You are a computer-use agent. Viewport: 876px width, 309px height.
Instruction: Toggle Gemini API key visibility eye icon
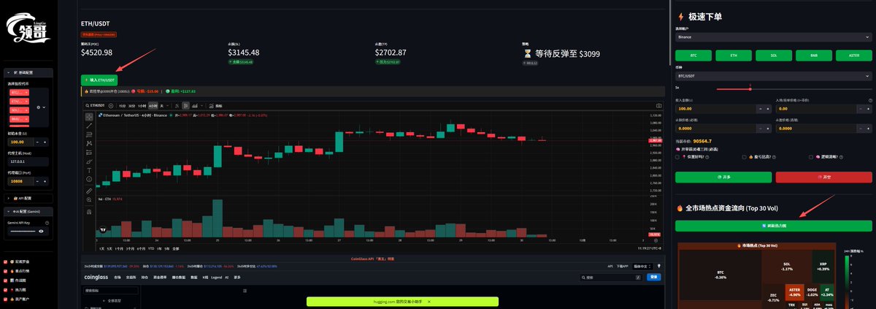pos(41,231)
